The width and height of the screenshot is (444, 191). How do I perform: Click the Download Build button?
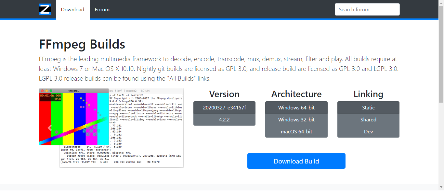point(296,161)
